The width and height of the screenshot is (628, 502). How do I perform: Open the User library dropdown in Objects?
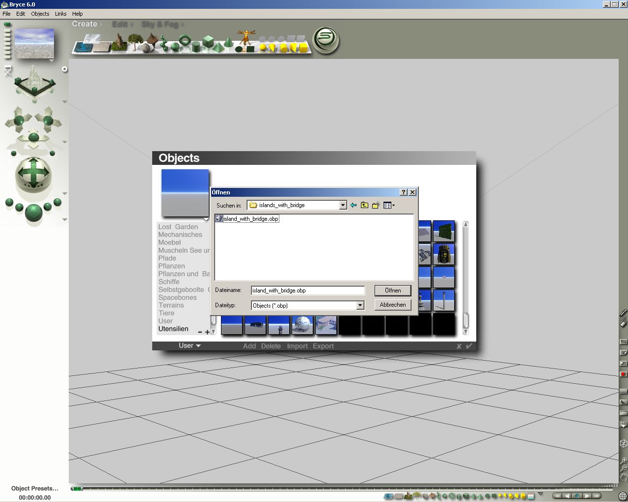(x=190, y=345)
